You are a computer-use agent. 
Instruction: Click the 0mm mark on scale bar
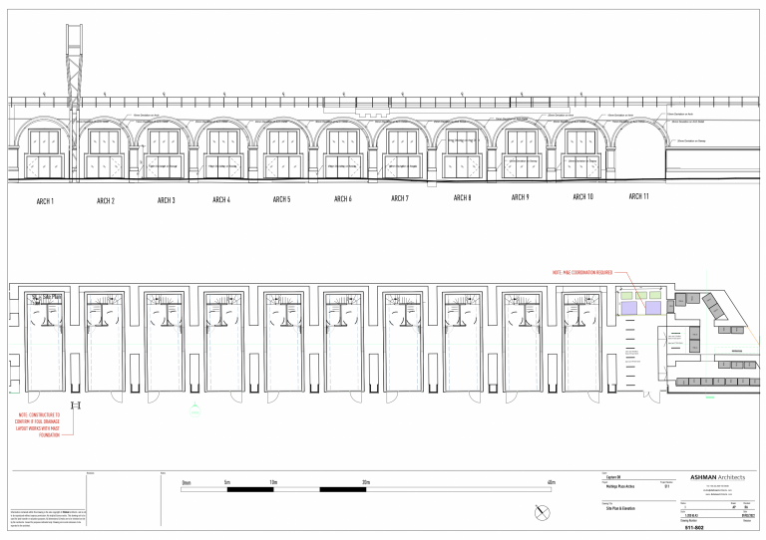coord(187,482)
